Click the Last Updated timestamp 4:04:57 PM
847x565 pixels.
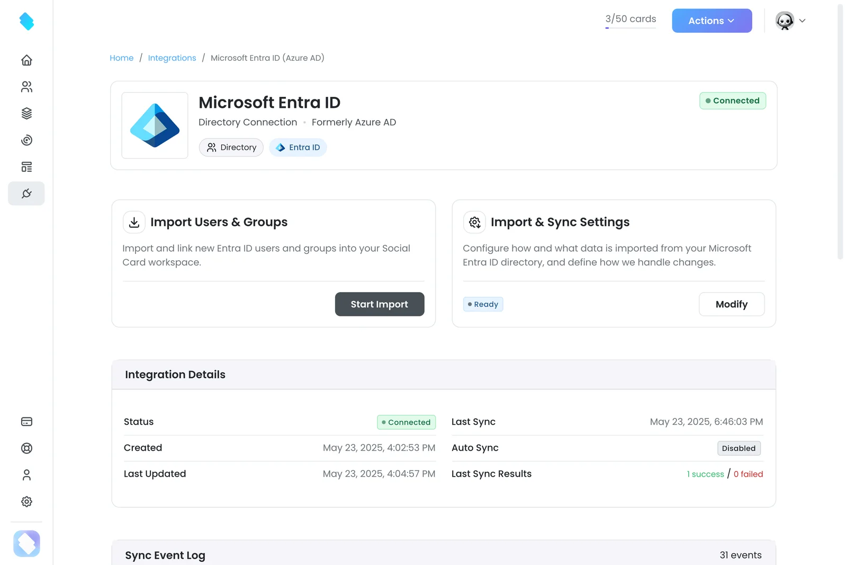coord(379,473)
